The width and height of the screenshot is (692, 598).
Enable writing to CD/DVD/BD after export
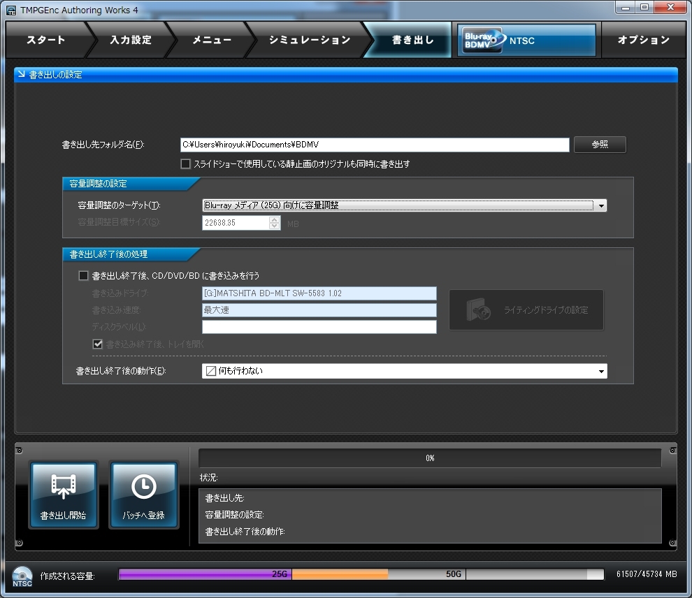click(83, 276)
